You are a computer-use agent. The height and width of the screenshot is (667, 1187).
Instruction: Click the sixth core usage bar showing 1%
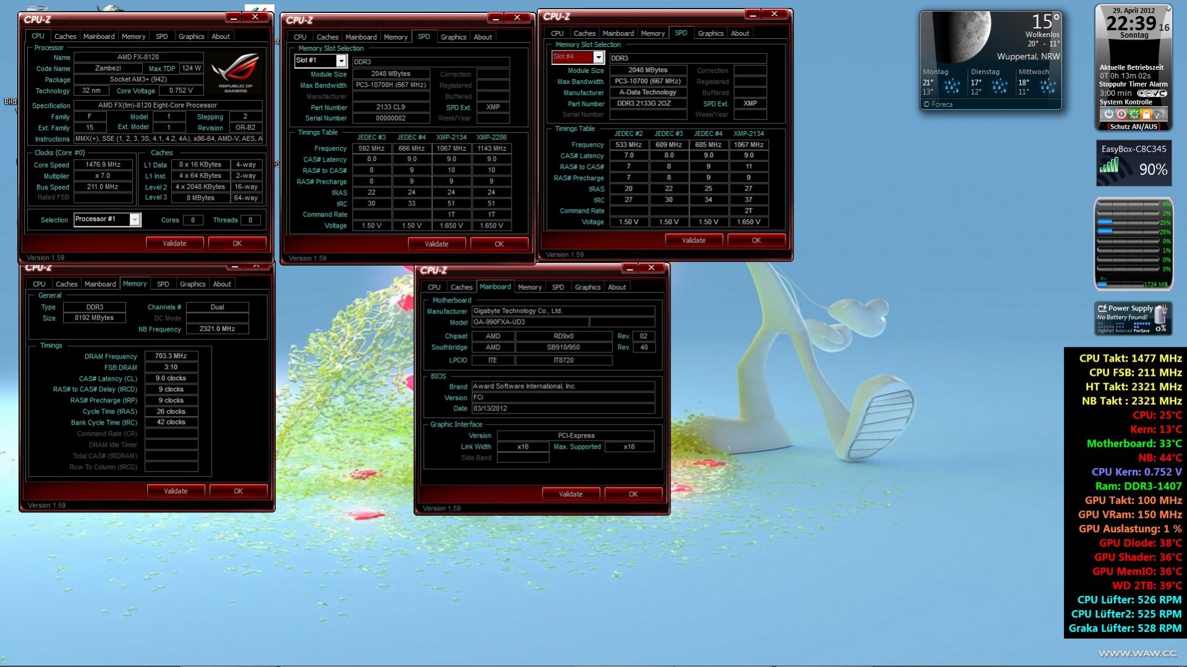[x=1128, y=250]
